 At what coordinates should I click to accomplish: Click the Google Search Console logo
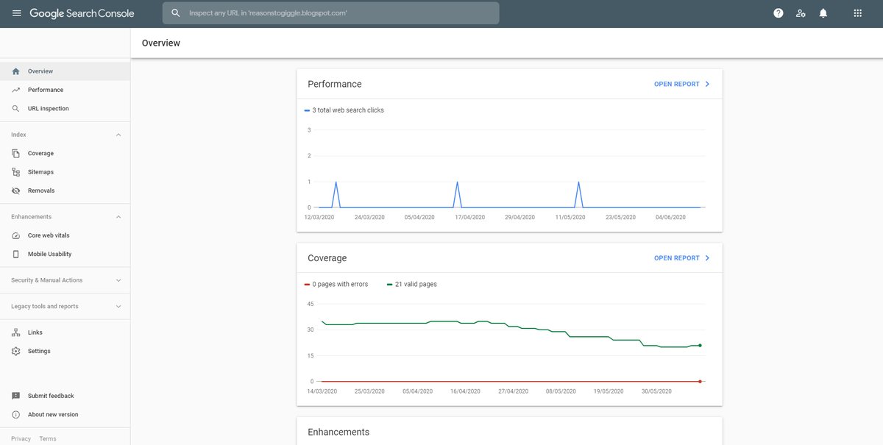tap(82, 13)
